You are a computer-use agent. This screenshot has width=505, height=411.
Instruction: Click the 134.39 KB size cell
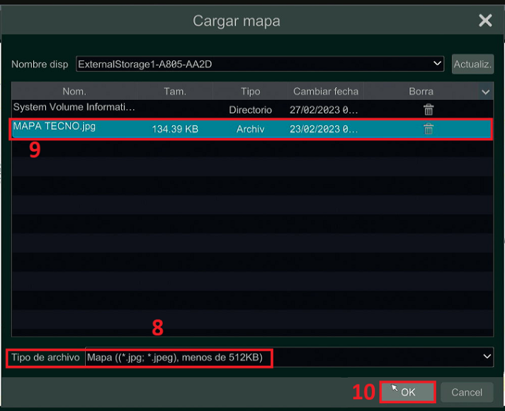pos(175,130)
